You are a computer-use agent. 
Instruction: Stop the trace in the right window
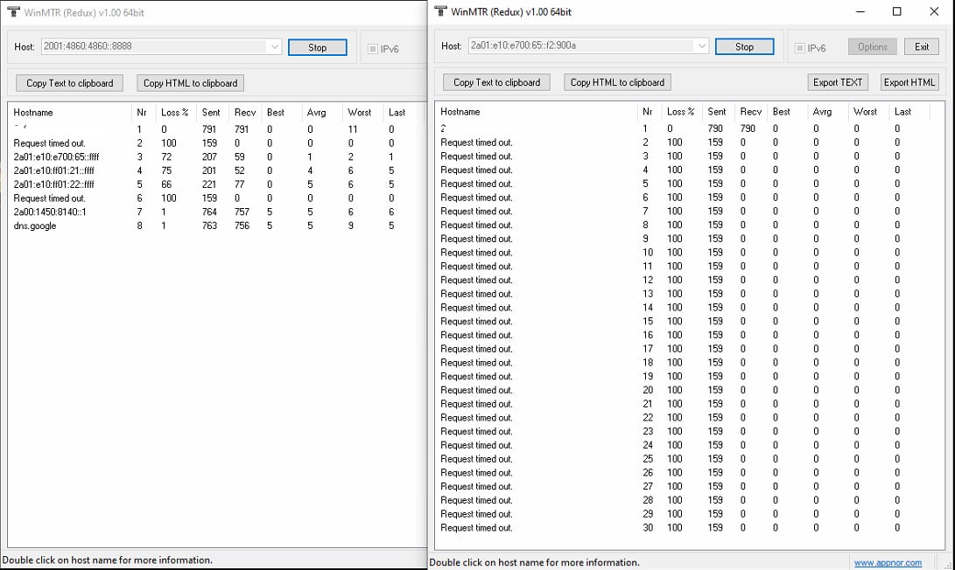744,47
